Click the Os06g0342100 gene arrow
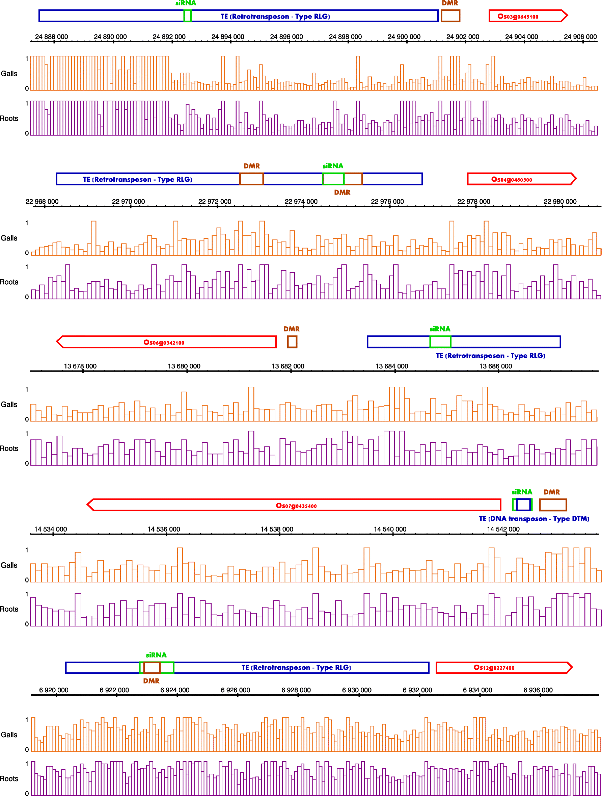The height and width of the screenshot is (796, 602). pos(166,342)
